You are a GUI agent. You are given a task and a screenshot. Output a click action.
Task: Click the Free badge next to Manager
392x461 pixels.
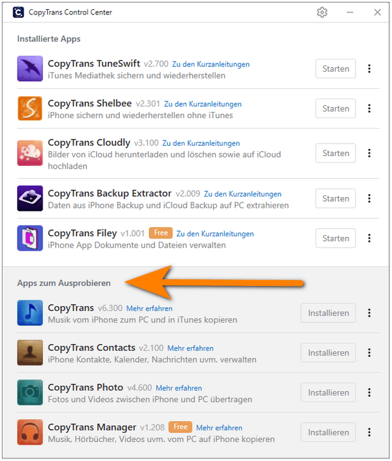click(x=180, y=427)
